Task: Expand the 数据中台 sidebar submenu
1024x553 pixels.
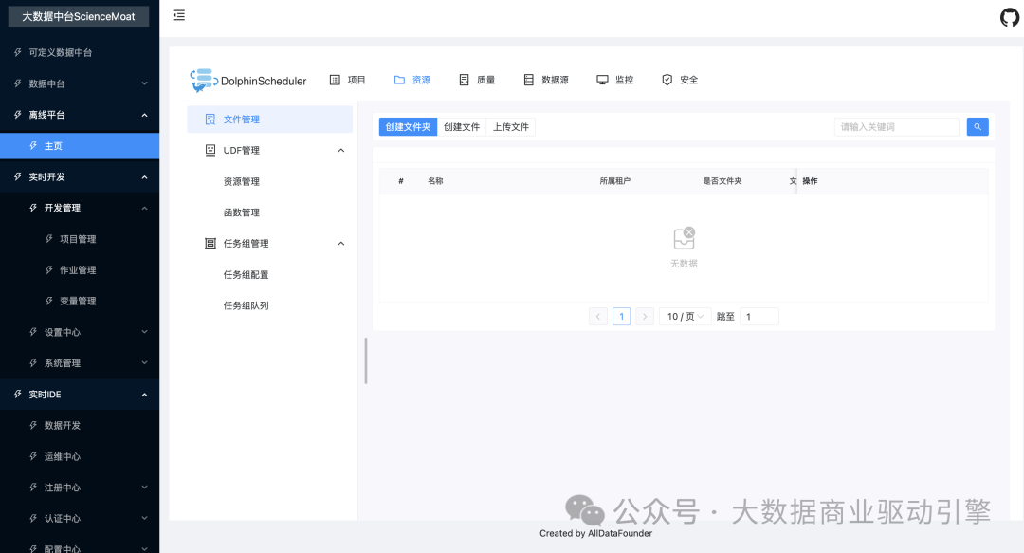Action: [x=144, y=83]
